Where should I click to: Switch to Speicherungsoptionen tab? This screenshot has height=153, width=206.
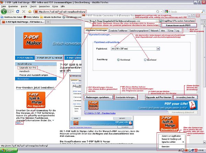(x=139, y=31)
